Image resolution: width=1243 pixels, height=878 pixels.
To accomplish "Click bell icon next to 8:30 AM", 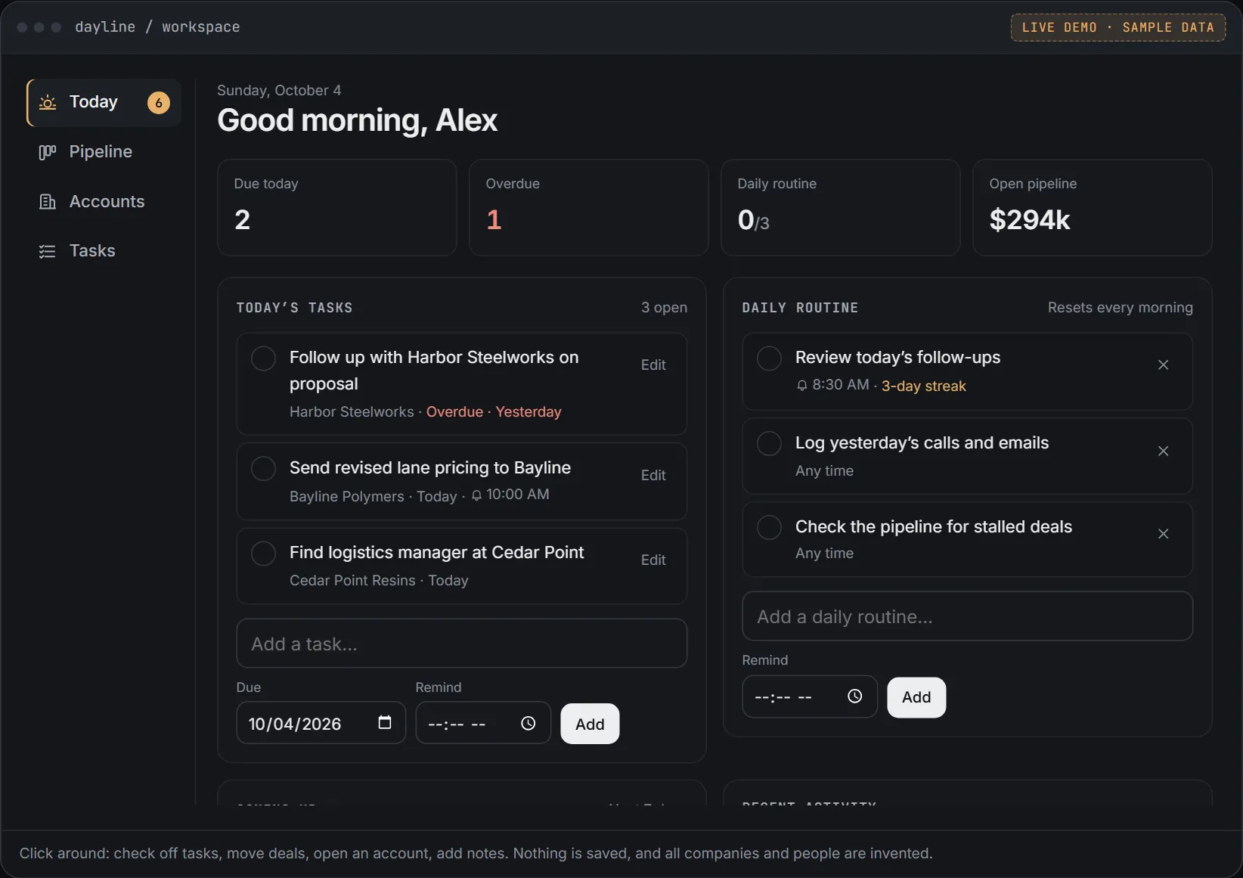I will tap(802, 386).
